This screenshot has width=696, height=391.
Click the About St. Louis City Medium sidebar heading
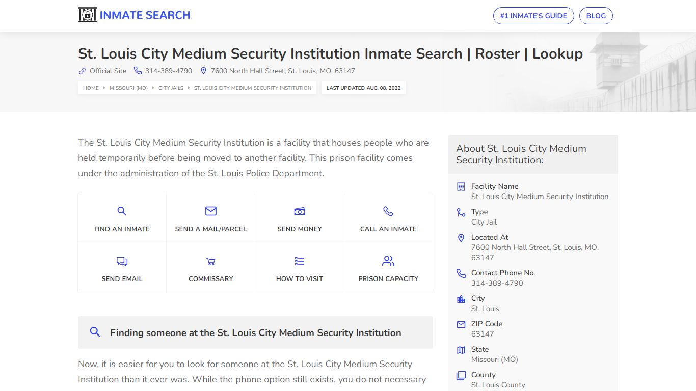521,154
